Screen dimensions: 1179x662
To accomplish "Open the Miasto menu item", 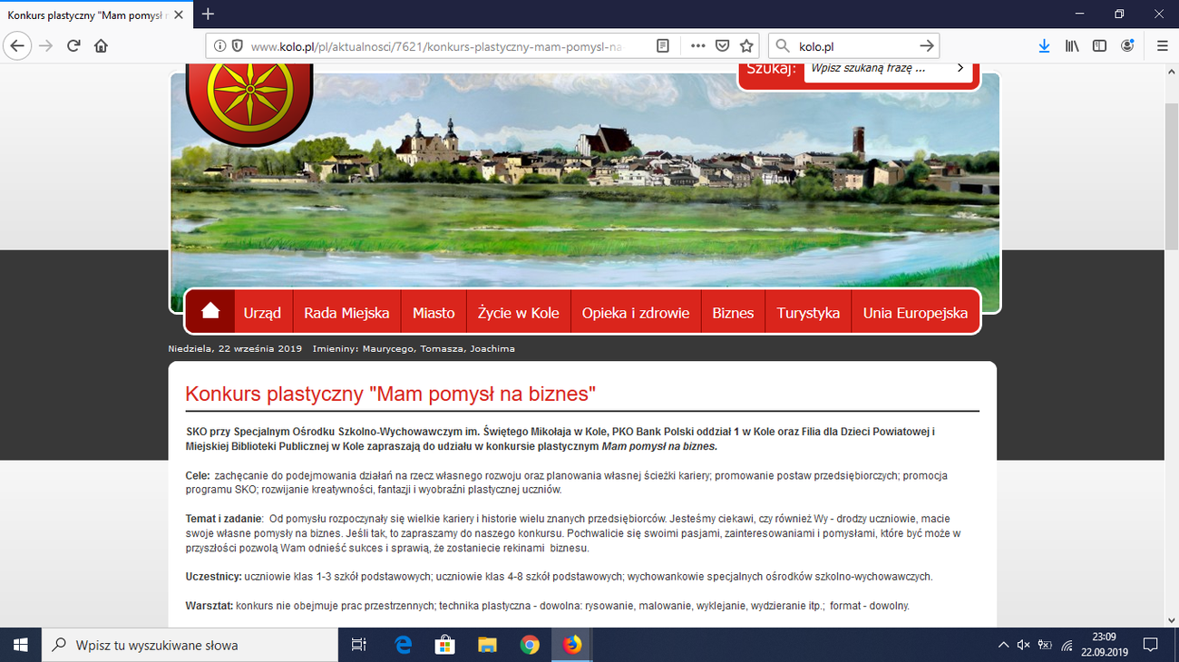I will pos(434,312).
